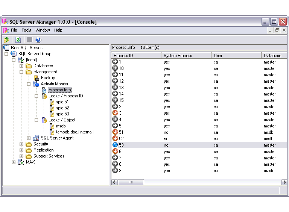The height and width of the screenshot is (212, 289).
Task: Select process ID 52 row
Action: (199, 138)
